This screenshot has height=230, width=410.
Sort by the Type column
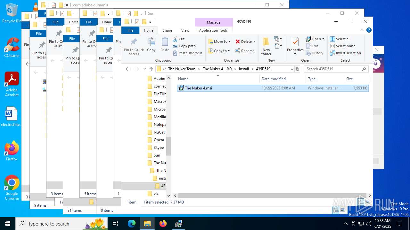click(x=325, y=79)
